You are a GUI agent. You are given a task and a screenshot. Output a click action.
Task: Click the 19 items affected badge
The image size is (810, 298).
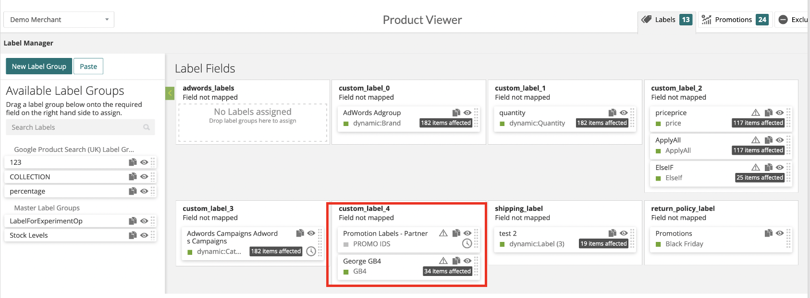[604, 244]
